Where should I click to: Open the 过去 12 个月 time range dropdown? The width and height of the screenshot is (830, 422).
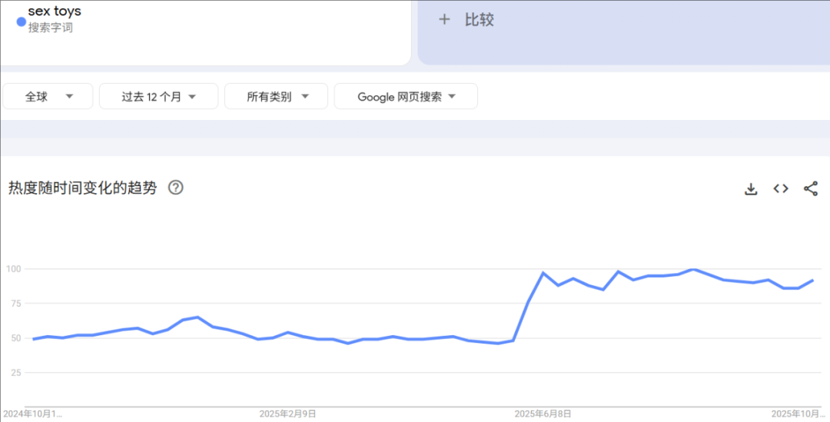point(159,97)
